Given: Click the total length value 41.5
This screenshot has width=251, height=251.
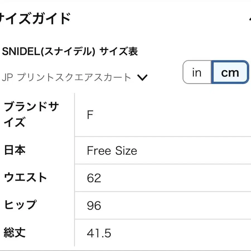Looking at the screenshot, I should coord(99,233).
